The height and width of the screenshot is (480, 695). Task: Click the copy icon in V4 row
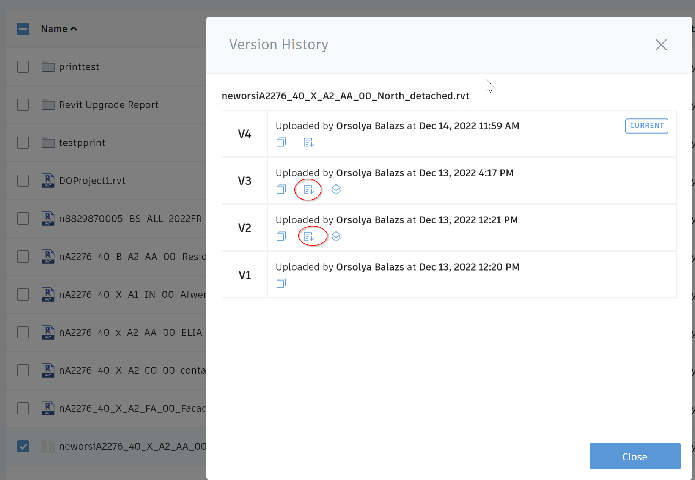pos(281,142)
